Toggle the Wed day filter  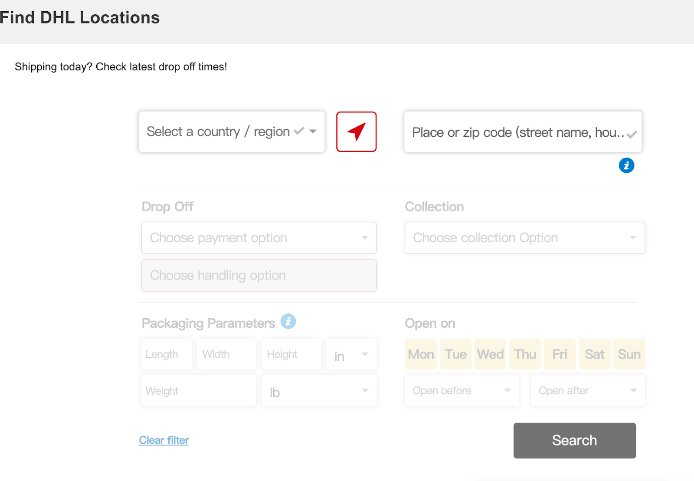(490, 354)
